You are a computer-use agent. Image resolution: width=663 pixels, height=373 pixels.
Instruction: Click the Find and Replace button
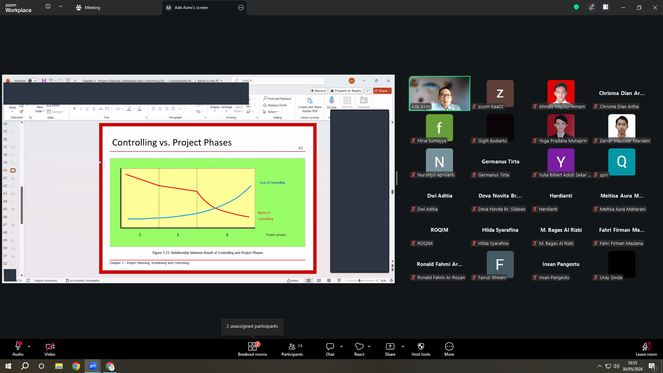click(277, 99)
